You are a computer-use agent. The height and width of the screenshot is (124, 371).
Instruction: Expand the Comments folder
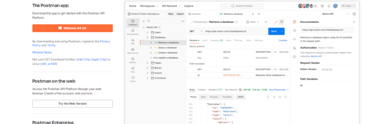147,78
